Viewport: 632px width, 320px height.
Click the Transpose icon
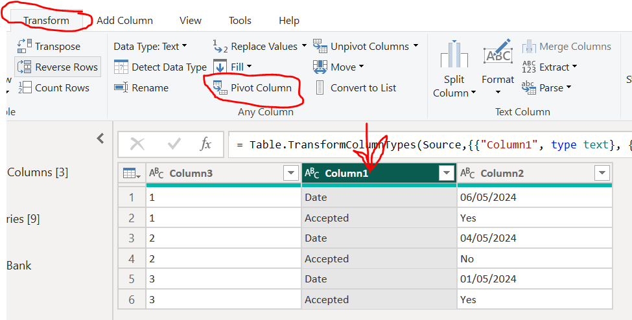click(25, 47)
